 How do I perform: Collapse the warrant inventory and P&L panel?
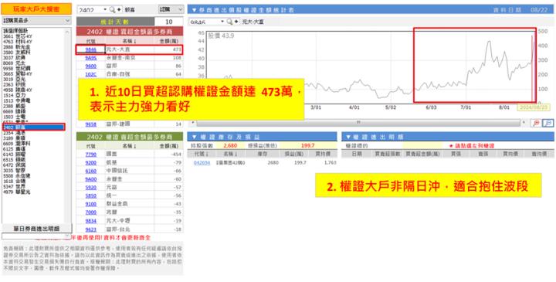point(195,137)
